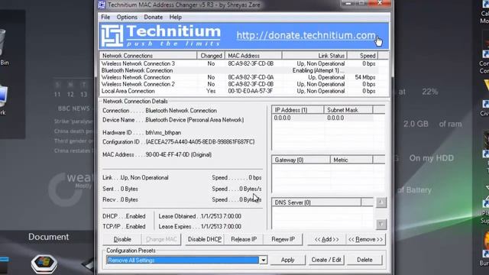This screenshot has width=489, height=275.
Task: Click the Metric column header
Action: click(x=351, y=160)
